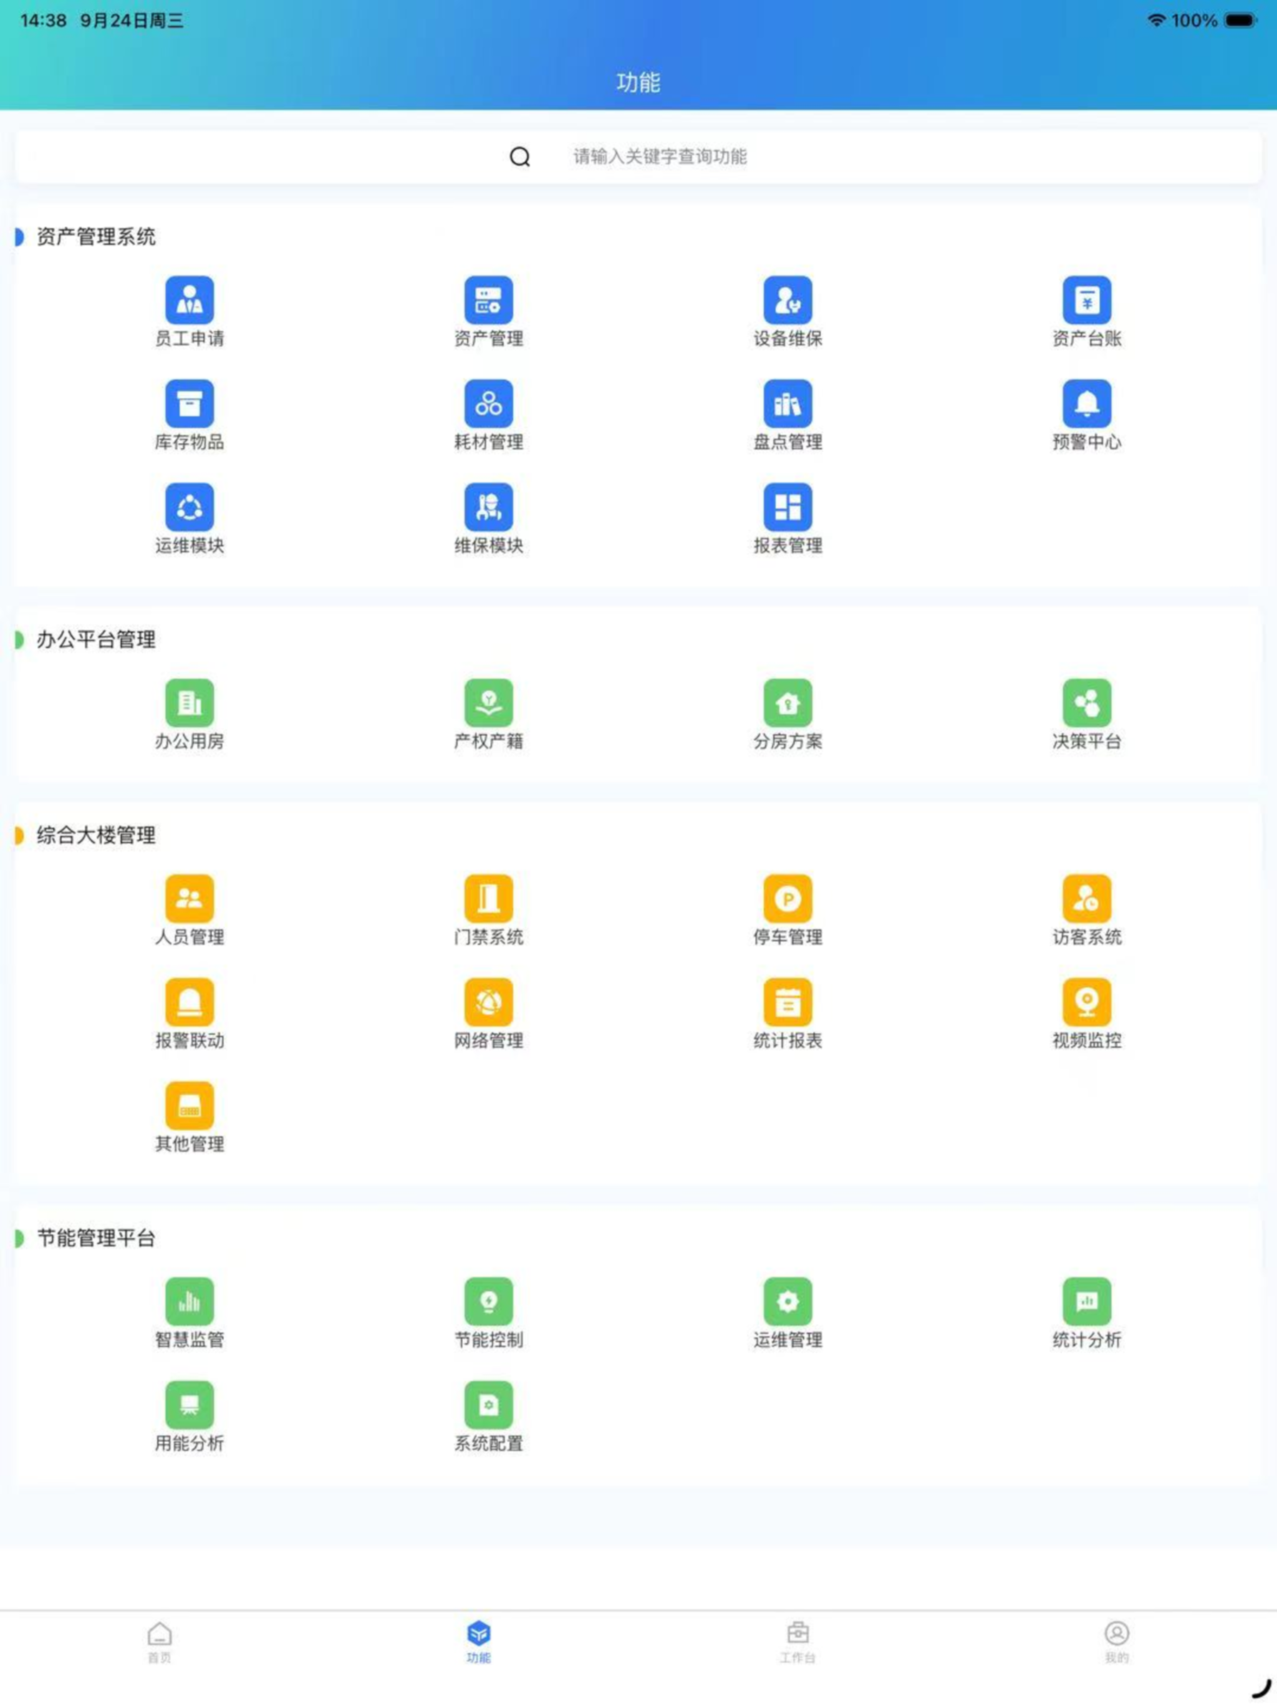
Task: Click the battery indicator
Action: tap(1240, 20)
